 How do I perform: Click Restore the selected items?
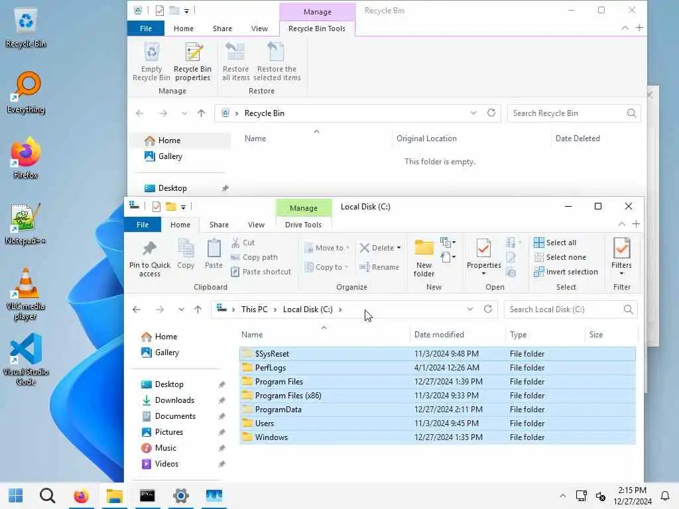tap(277, 62)
